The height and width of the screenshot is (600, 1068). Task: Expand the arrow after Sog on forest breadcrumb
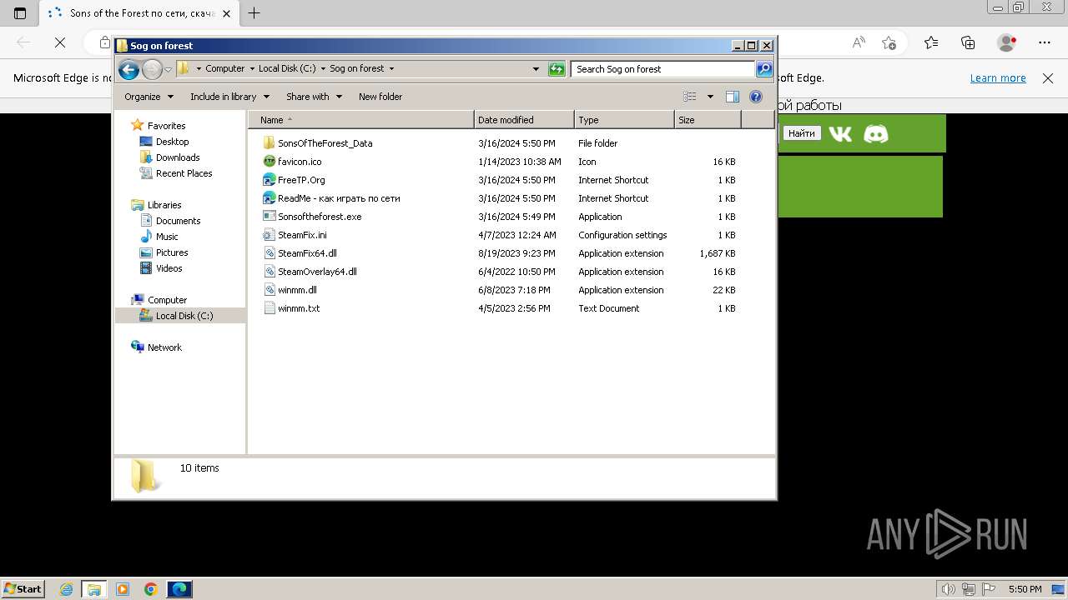click(x=391, y=69)
